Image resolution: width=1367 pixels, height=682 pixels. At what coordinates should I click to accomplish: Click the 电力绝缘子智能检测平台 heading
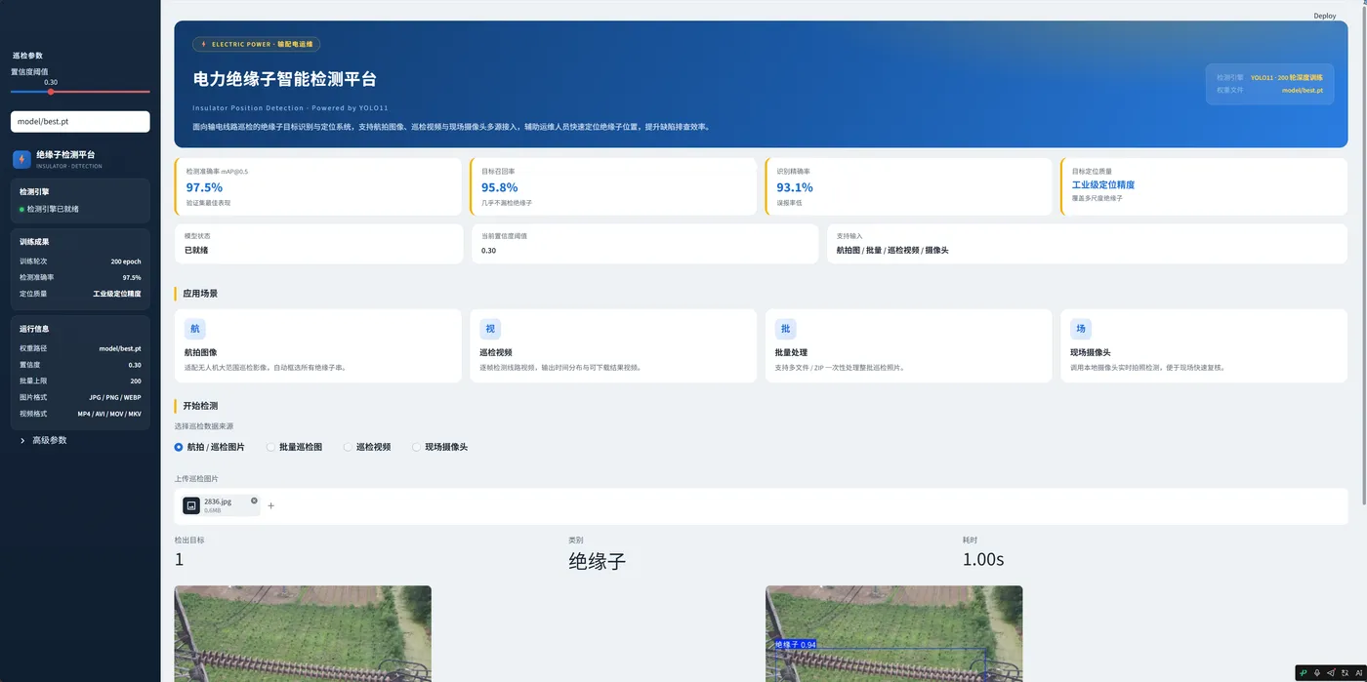pos(284,79)
